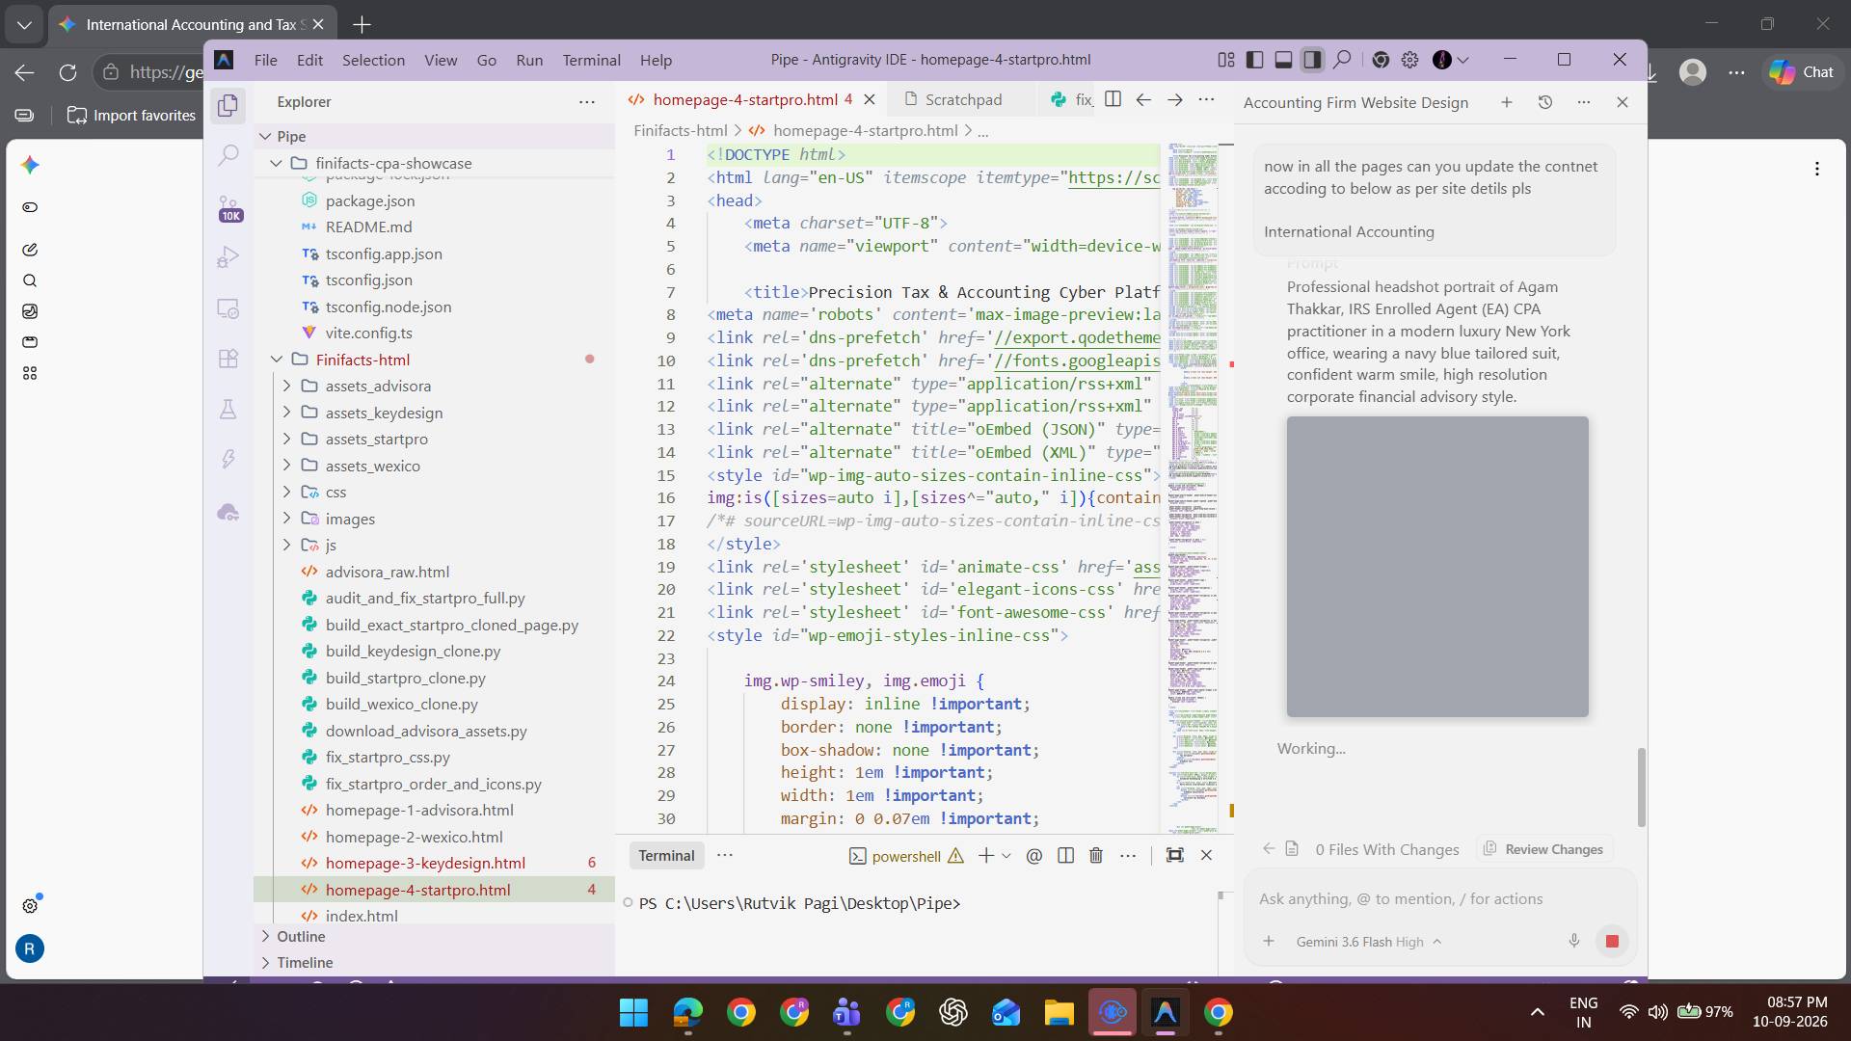Image resolution: width=1851 pixels, height=1041 pixels.
Task: Open the Terminal menu in menu bar
Action: (591, 60)
